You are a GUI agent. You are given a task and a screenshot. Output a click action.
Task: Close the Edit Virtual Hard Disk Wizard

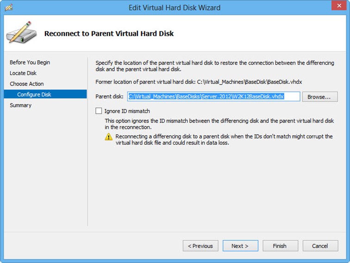coord(339,6)
